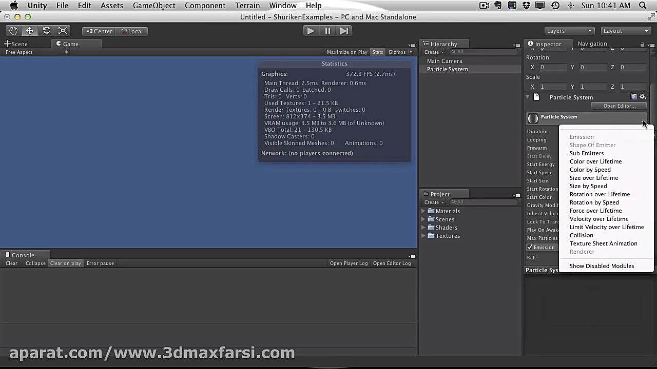The width and height of the screenshot is (657, 369).
Task: Click the Time Machine icon in the menu bar
Action: tap(555, 6)
